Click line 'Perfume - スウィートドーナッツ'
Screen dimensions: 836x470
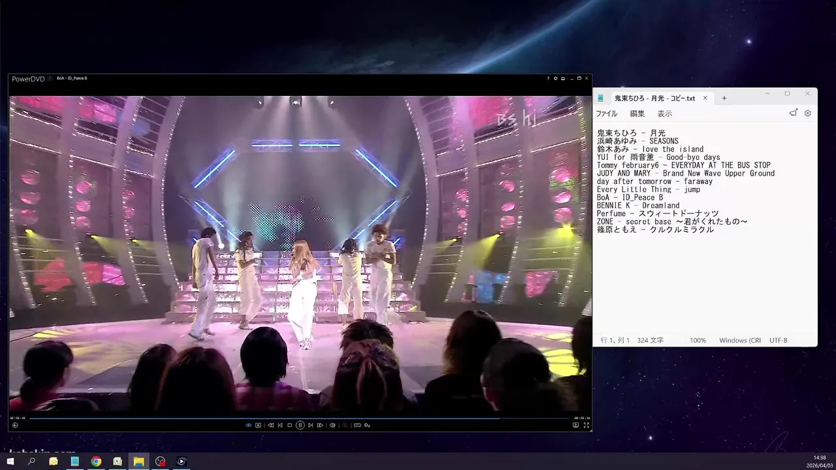(658, 213)
